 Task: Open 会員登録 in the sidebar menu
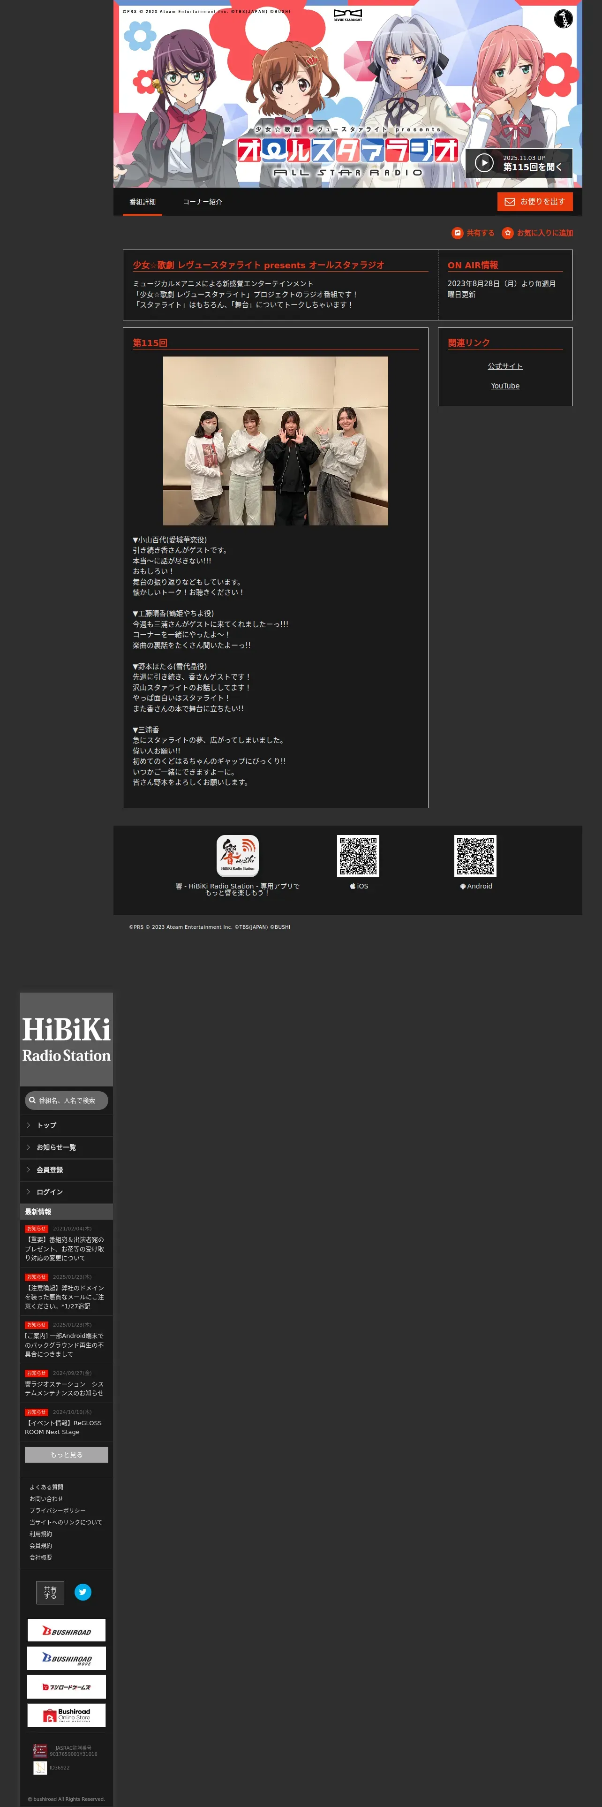67,1170
